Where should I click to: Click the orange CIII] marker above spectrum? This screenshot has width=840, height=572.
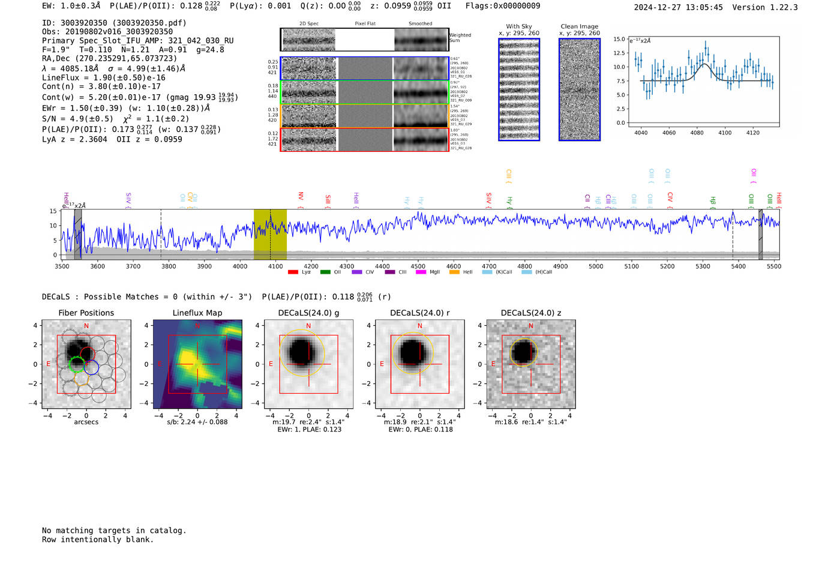pyautogui.click(x=509, y=175)
